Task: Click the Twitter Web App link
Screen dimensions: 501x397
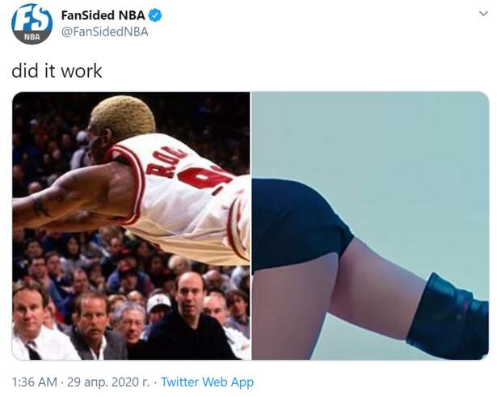Action: click(208, 382)
